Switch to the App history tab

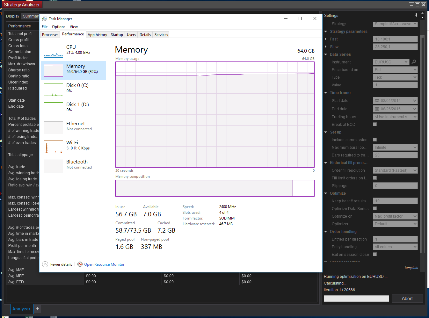pyautogui.click(x=97, y=35)
